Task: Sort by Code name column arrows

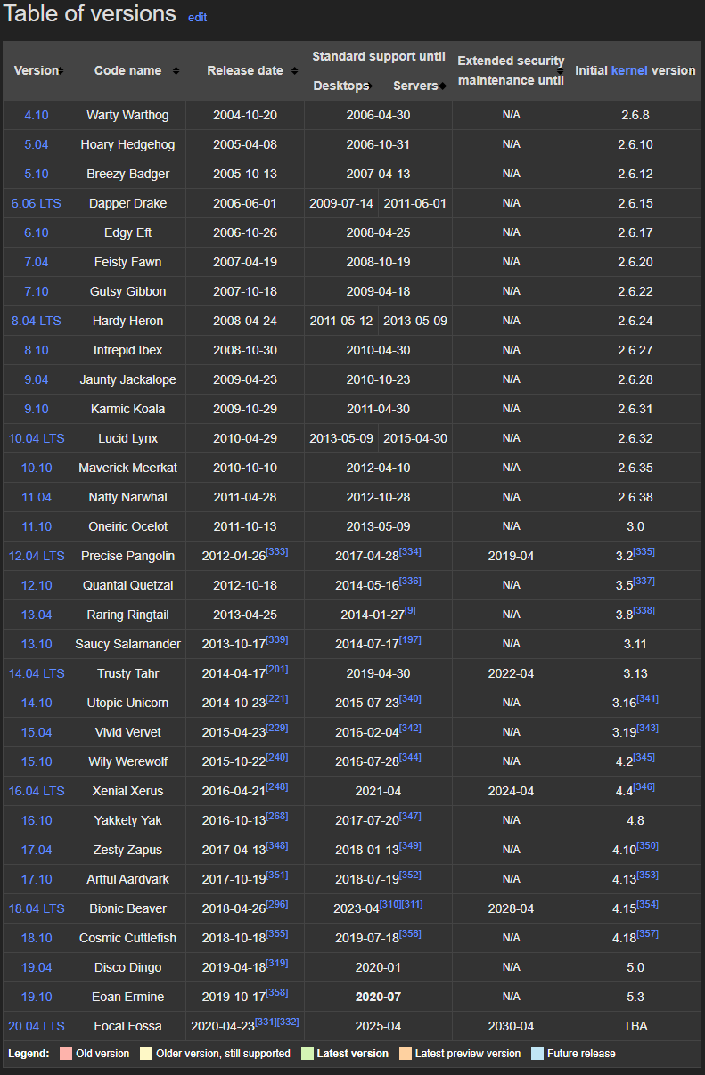Action: point(176,71)
